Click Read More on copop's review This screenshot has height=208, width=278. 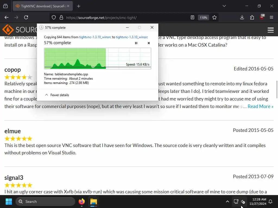(x=260, y=106)
